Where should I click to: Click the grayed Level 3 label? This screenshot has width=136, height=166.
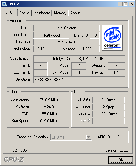84,121
